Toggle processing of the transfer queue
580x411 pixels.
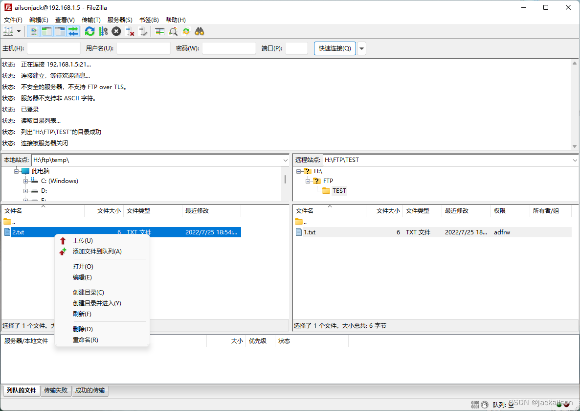click(x=103, y=31)
